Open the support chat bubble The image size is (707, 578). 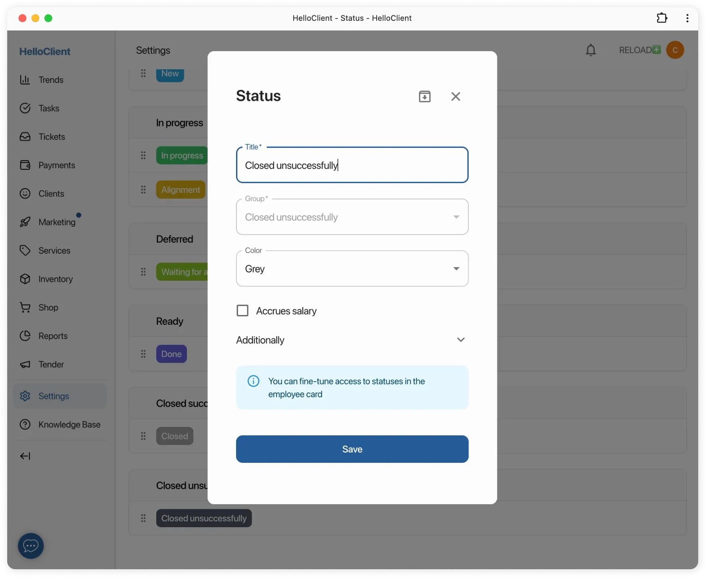click(30, 546)
